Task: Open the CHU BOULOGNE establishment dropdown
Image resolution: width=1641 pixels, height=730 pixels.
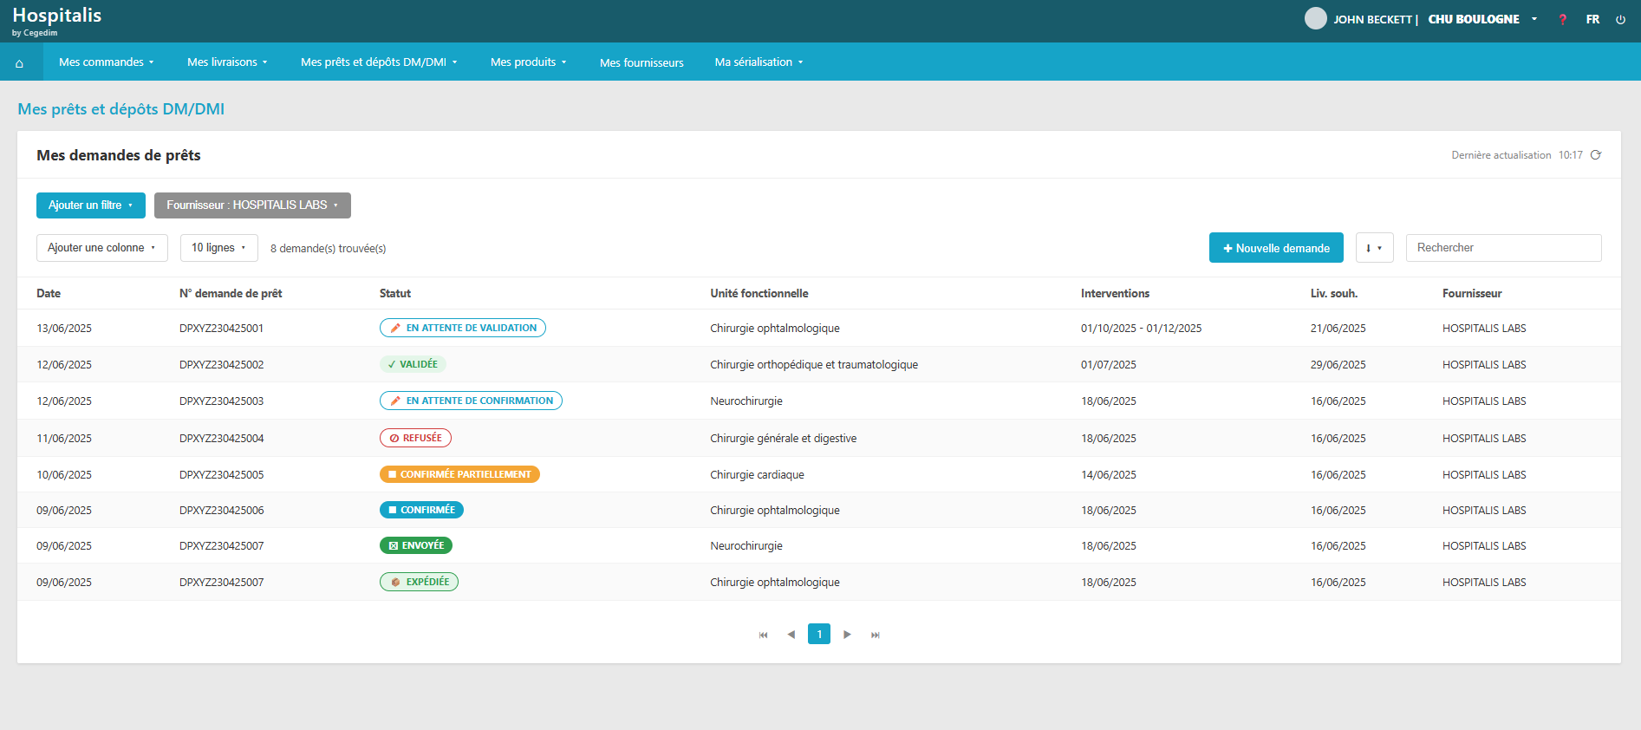Action: point(1482,19)
